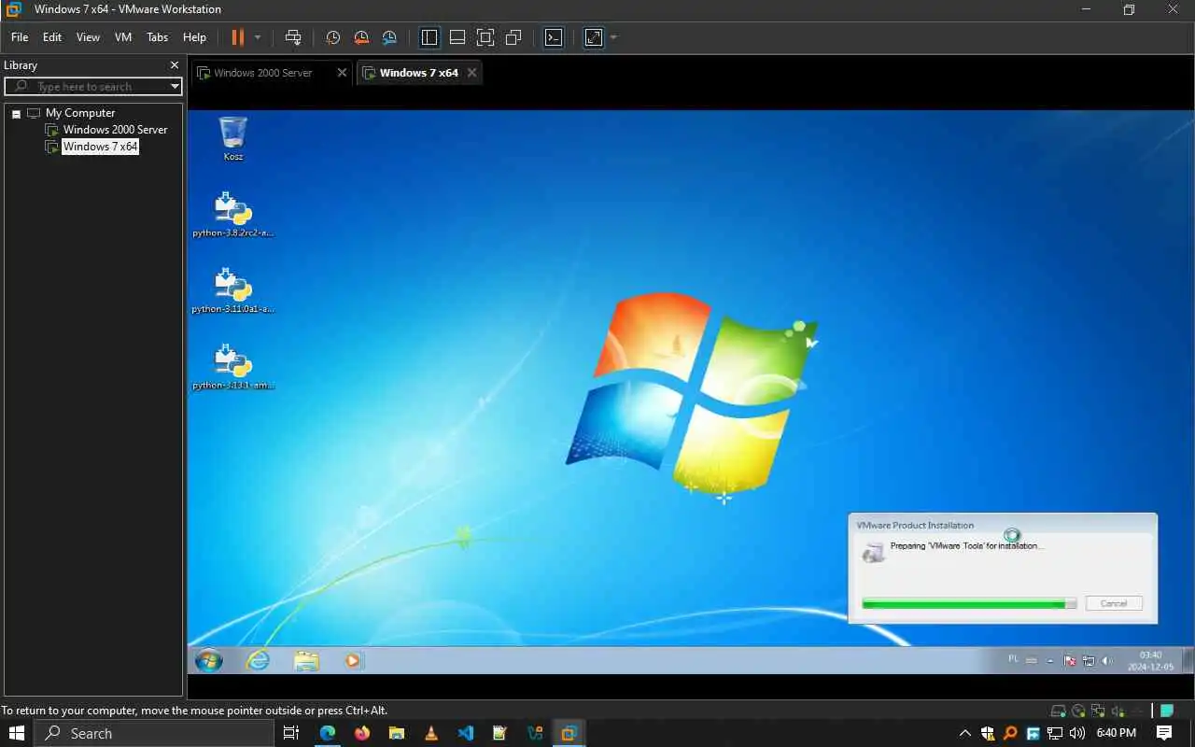Select Windows 7 x64 in Library tree

coord(100,147)
